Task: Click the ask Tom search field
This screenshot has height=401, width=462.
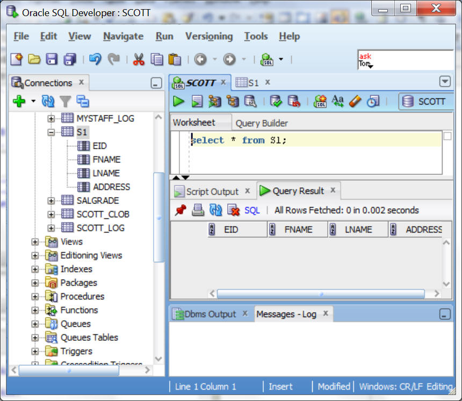Action: 405,60
